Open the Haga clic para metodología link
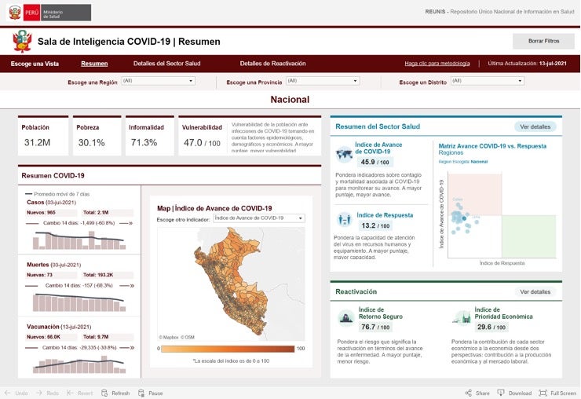The height and width of the screenshot is (399, 581). 437,64
